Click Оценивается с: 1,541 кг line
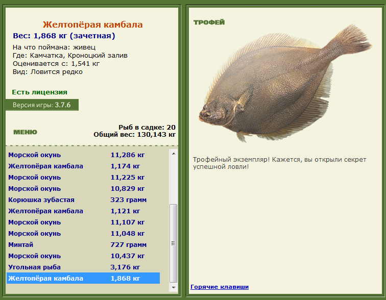This screenshot has width=386, height=300. click(x=56, y=64)
